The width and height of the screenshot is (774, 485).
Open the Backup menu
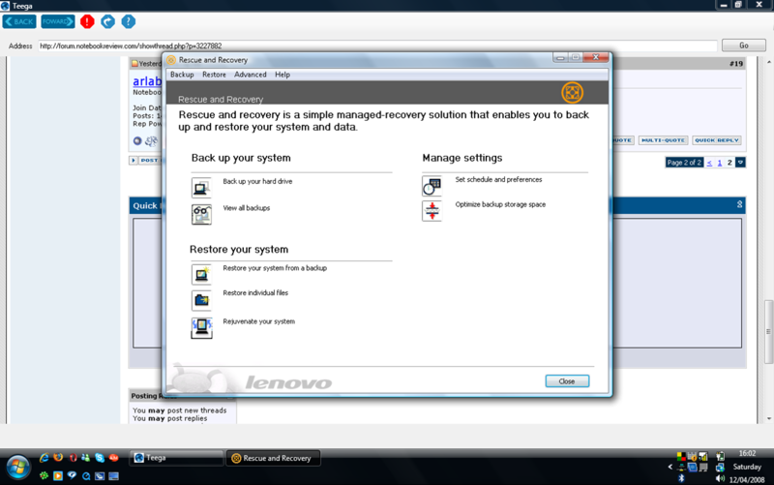(182, 75)
